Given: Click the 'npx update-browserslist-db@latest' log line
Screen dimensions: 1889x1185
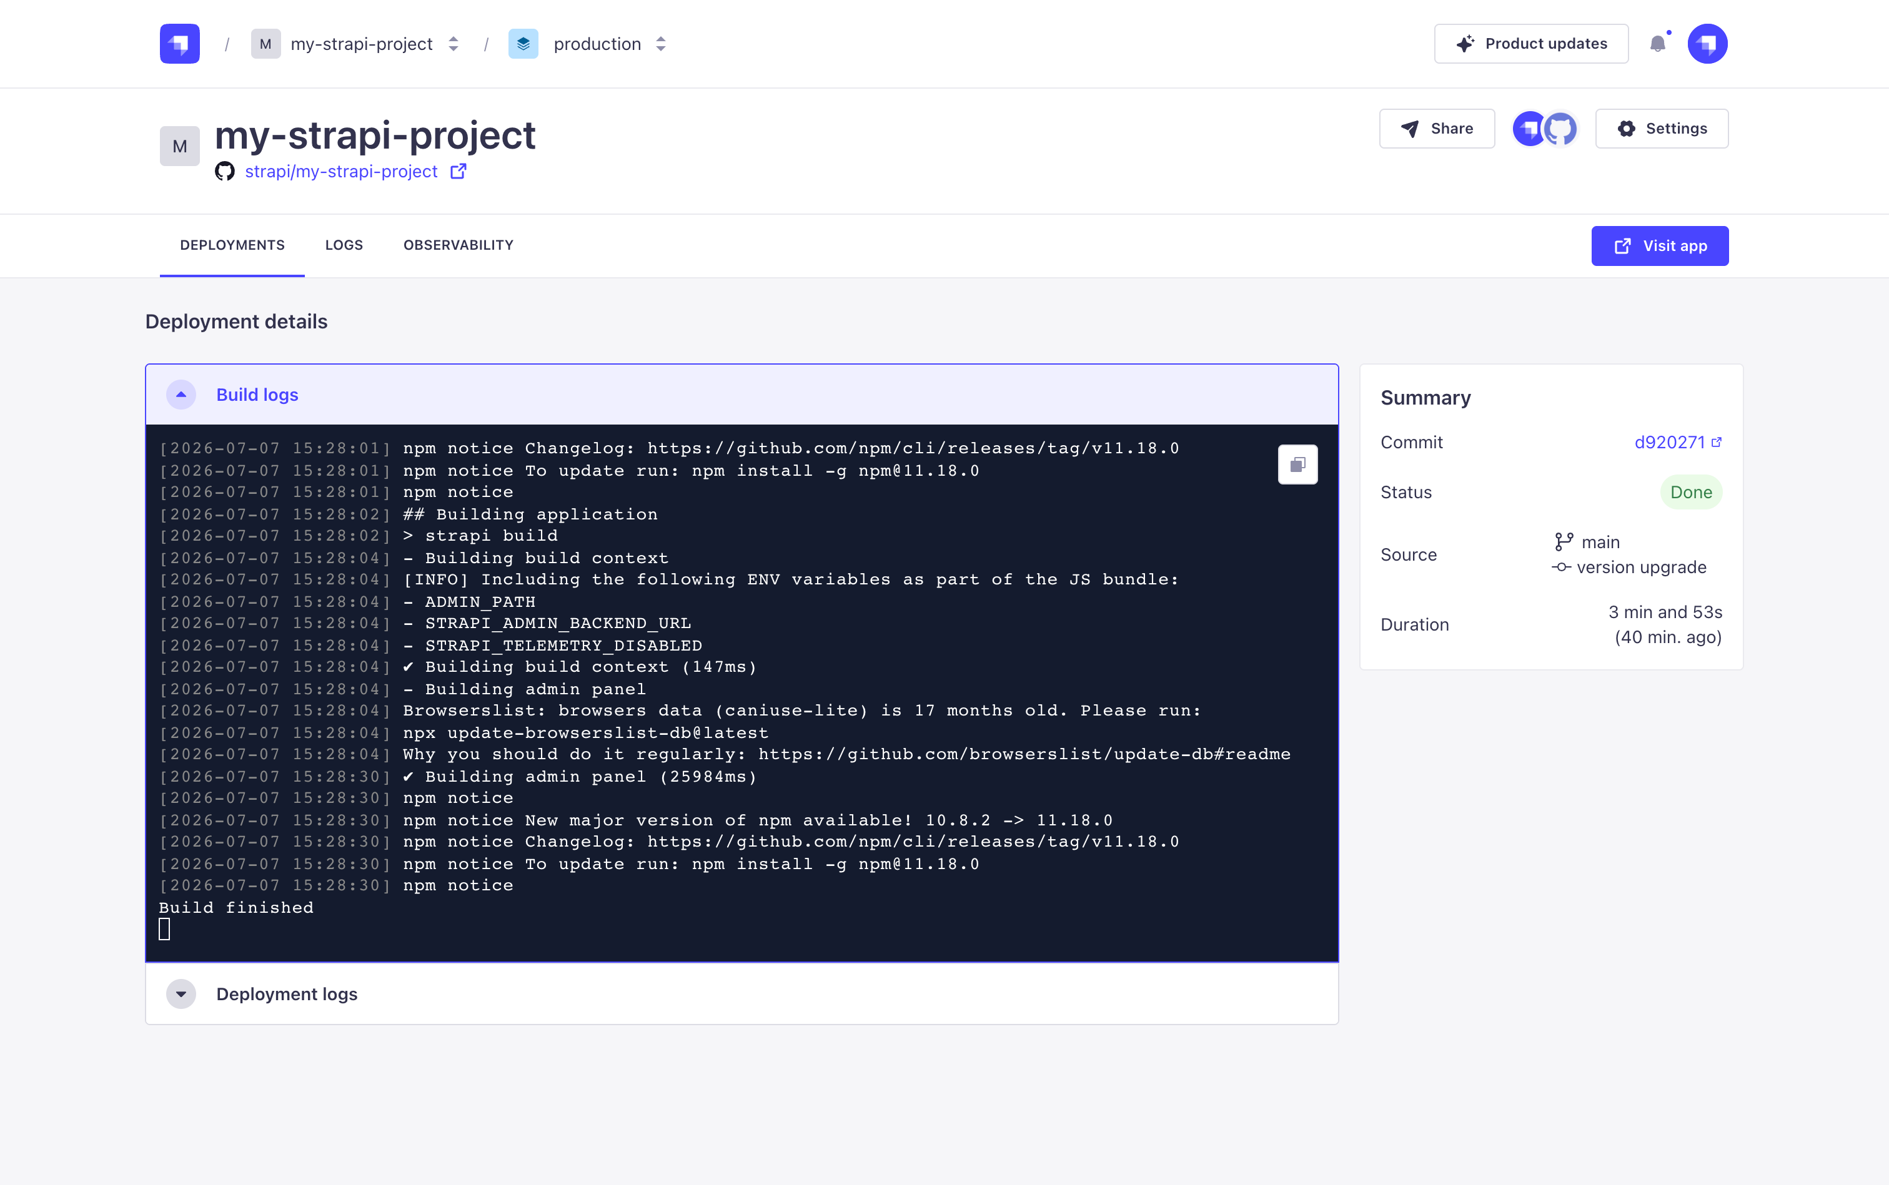Looking at the screenshot, I should tap(586, 733).
